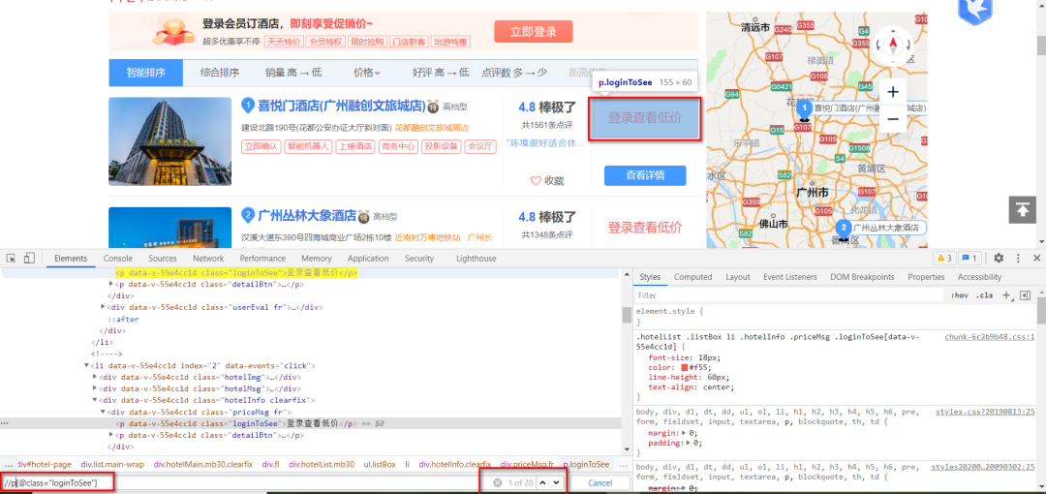This screenshot has height=494, width=1046.
Task: Click the 查看详情 button for 喜悦门酒店
Action: pos(645,175)
